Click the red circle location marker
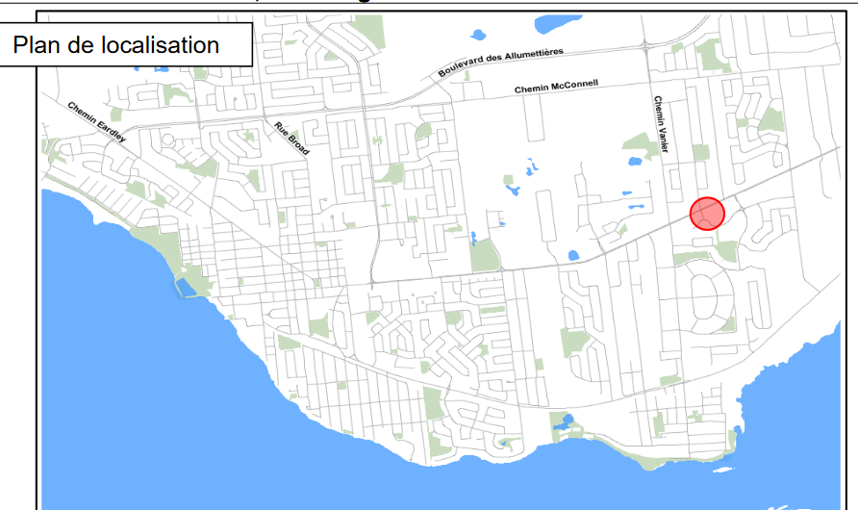Viewport: 858px width, 510px height. click(x=707, y=214)
